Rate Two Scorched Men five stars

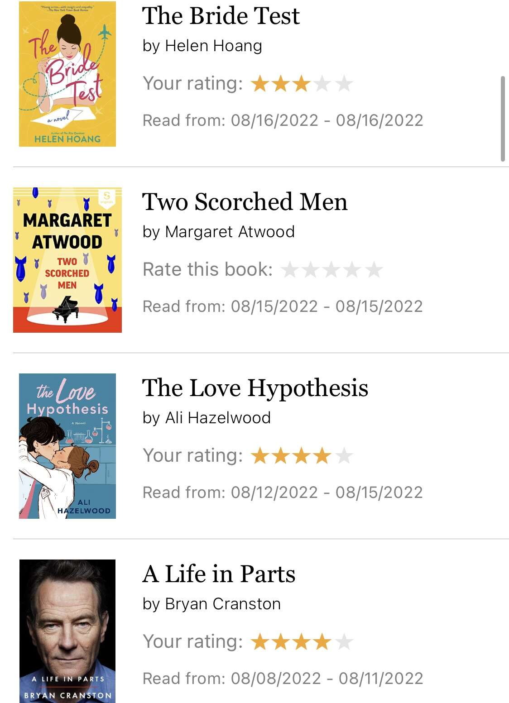tap(374, 270)
